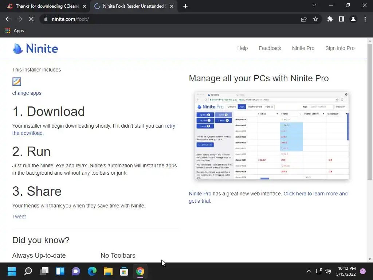Click the Always Up-to-date text
Image resolution: width=373 pixels, height=280 pixels.
click(39, 256)
